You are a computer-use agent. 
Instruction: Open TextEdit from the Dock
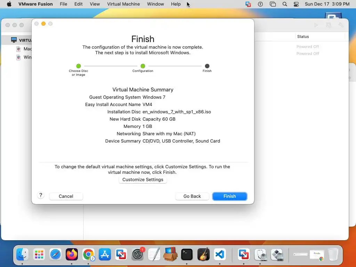pyautogui.click(x=154, y=254)
